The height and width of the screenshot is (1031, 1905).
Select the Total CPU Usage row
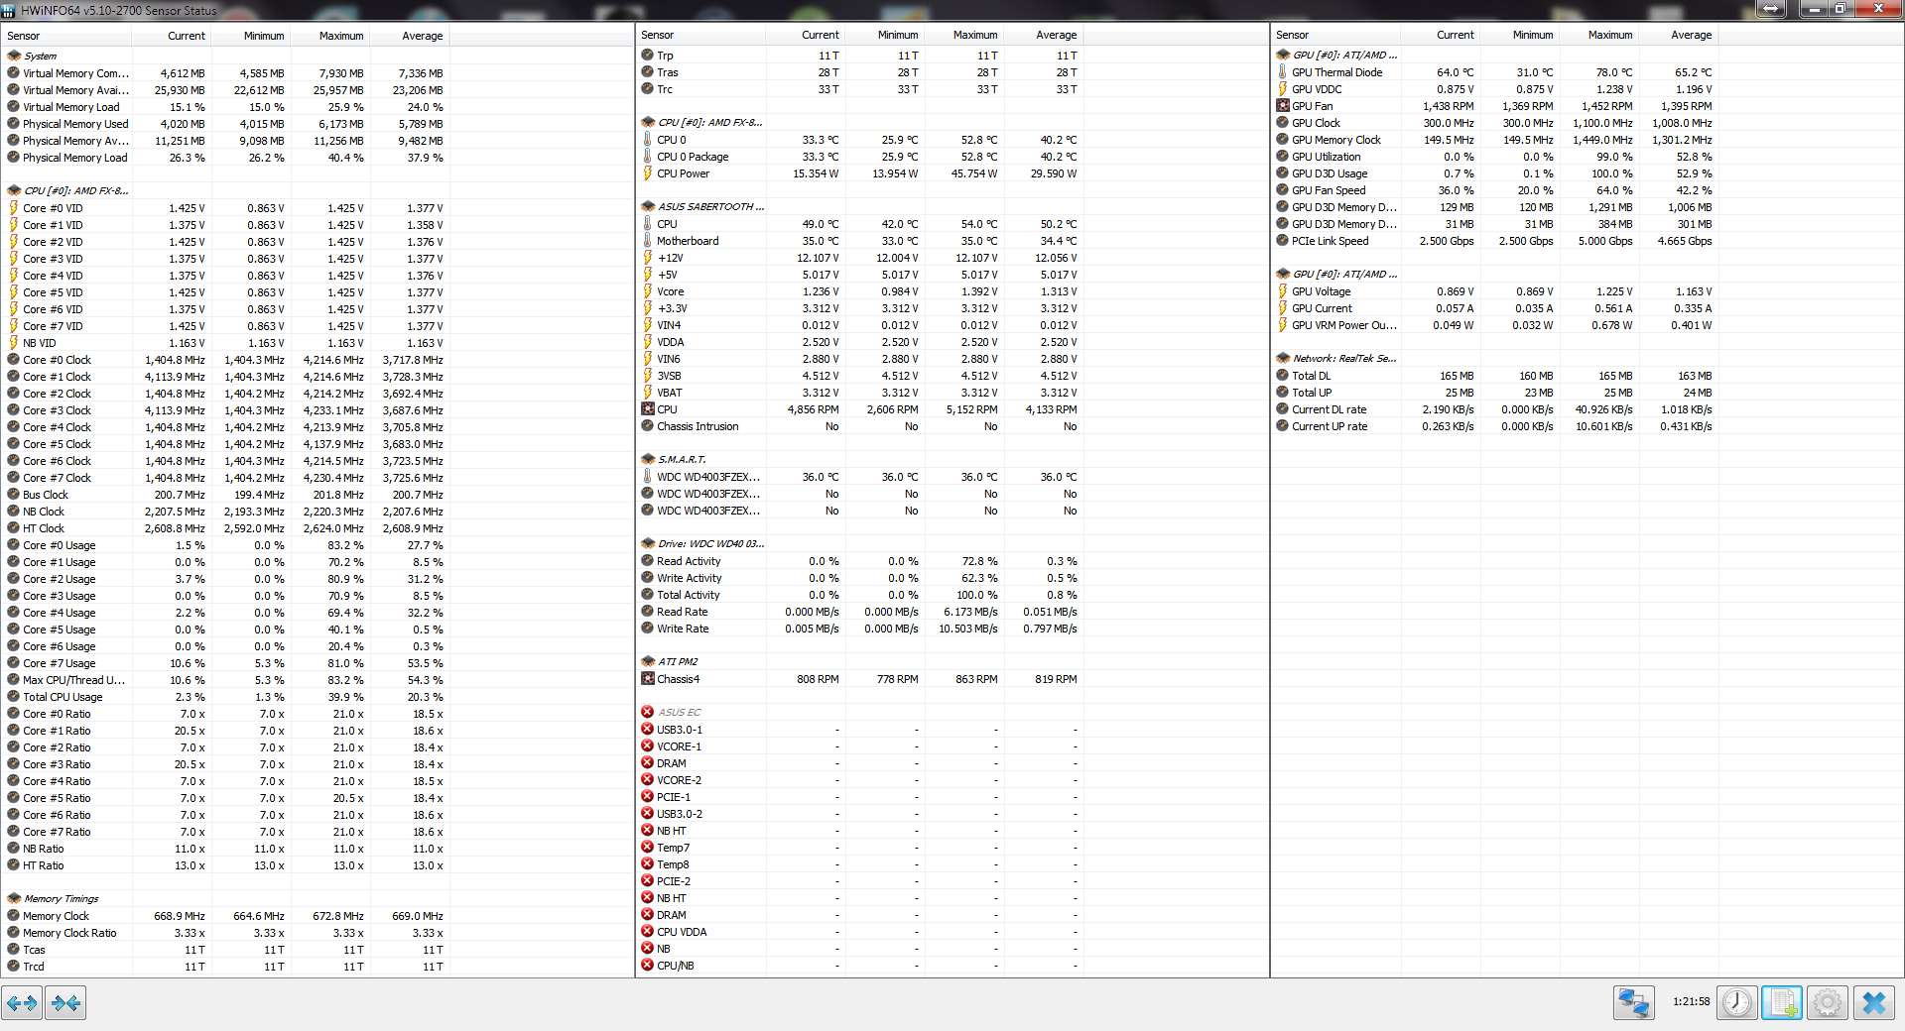click(63, 697)
